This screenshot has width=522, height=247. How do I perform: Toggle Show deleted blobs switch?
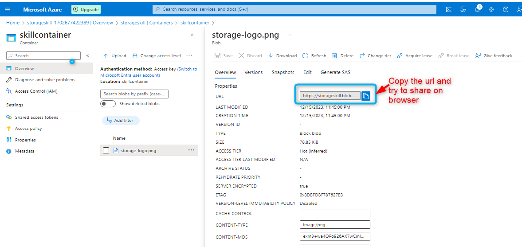click(x=108, y=104)
